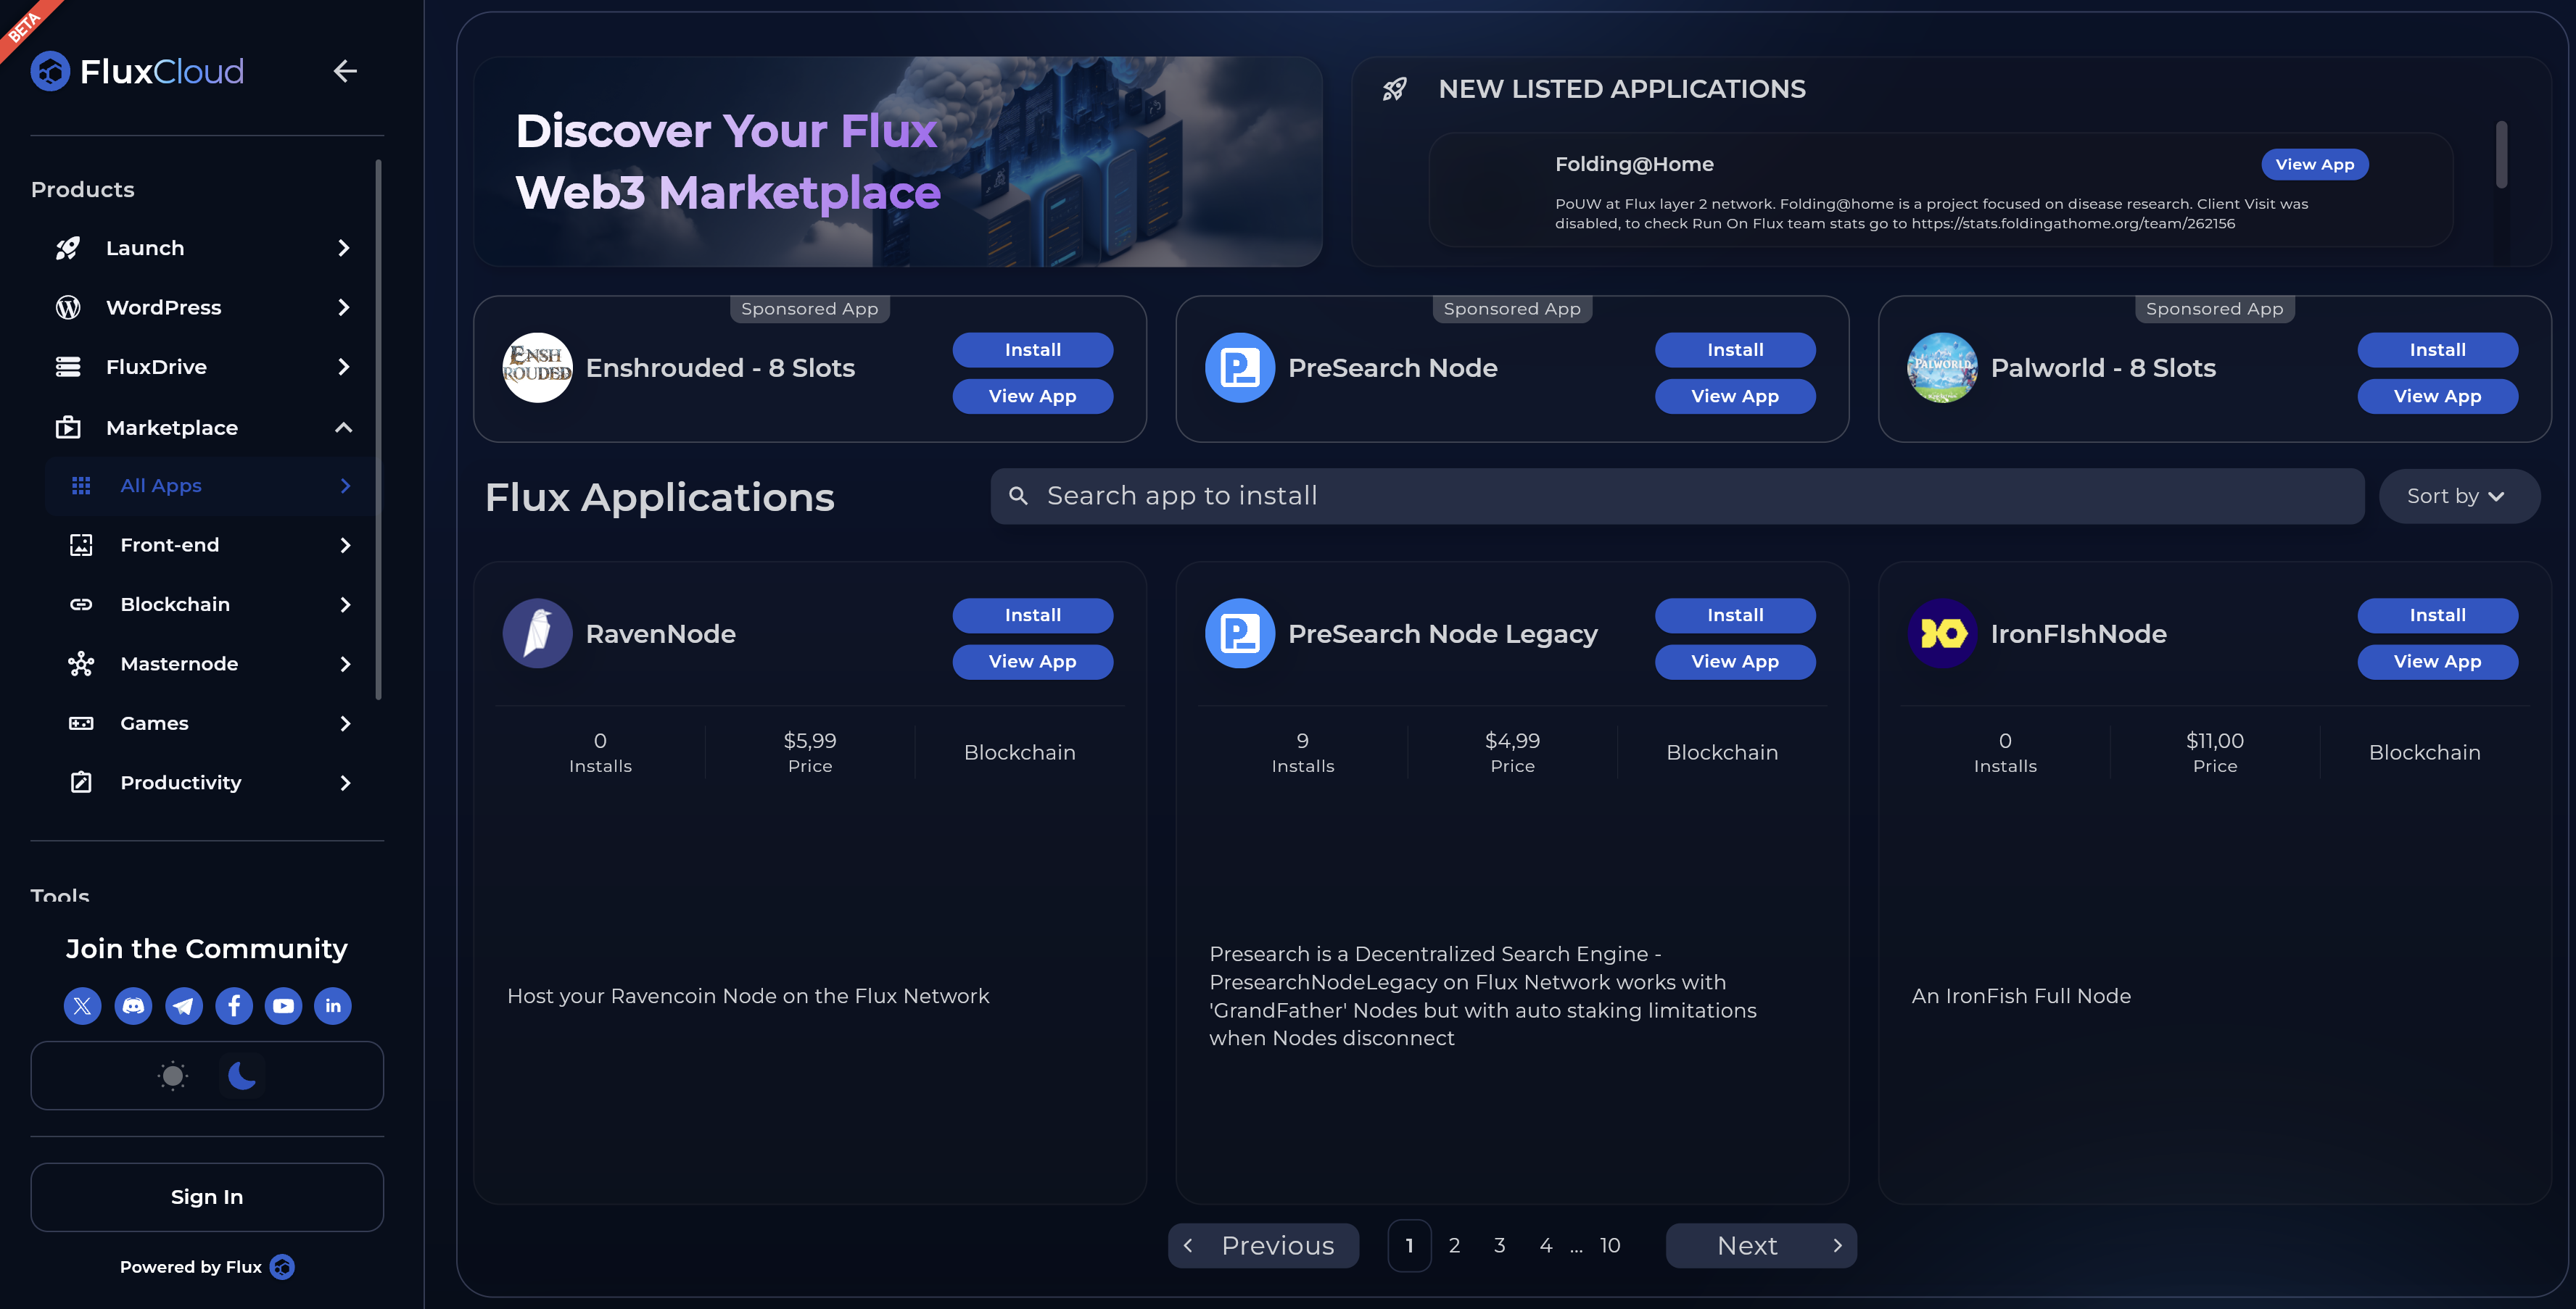Switch to dark theme moon toggle
2576x1309 pixels.
point(242,1076)
